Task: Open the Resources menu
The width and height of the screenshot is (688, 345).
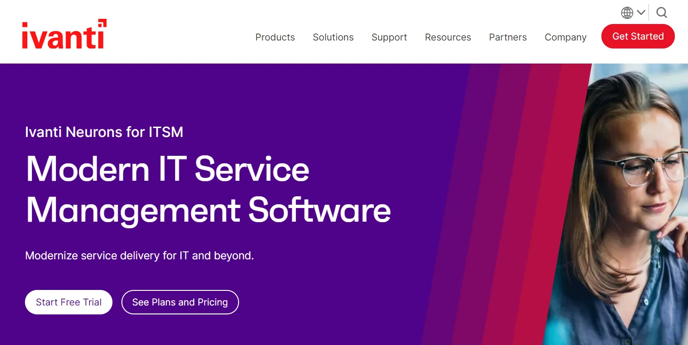Action: pos(448,37)
